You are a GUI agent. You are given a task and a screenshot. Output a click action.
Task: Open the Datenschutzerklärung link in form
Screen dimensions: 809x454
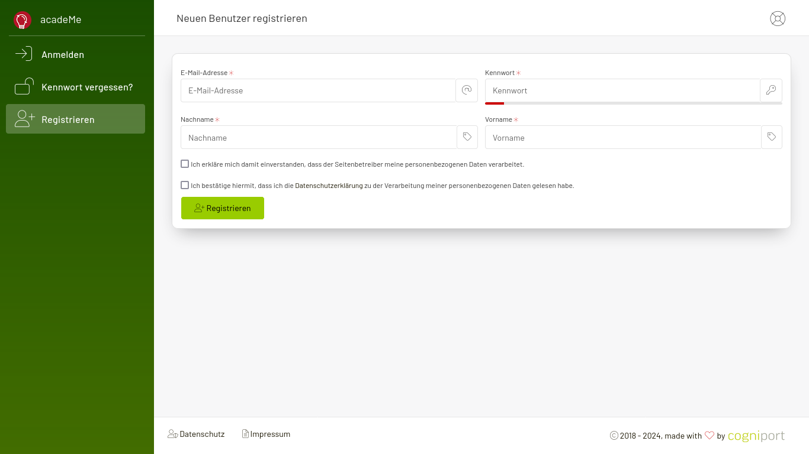tap(329, 186)
